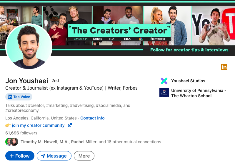Send a Message to Jon Youshaei

54,156
